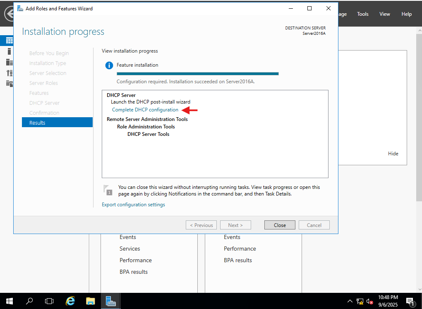
Task: Click the Add Roles wizard title icon
Action: [20, 9]
